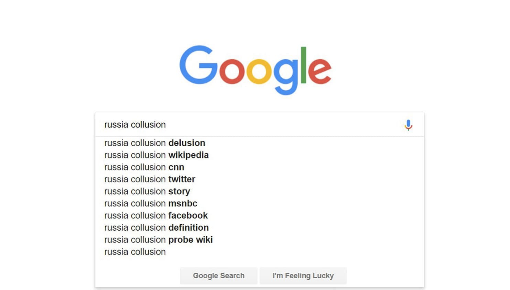Image resolution: width=510 pixels, height=290 pixels.
Task: Choose the "russia collusion story" suggestion
Action: [x=147, y=192]
